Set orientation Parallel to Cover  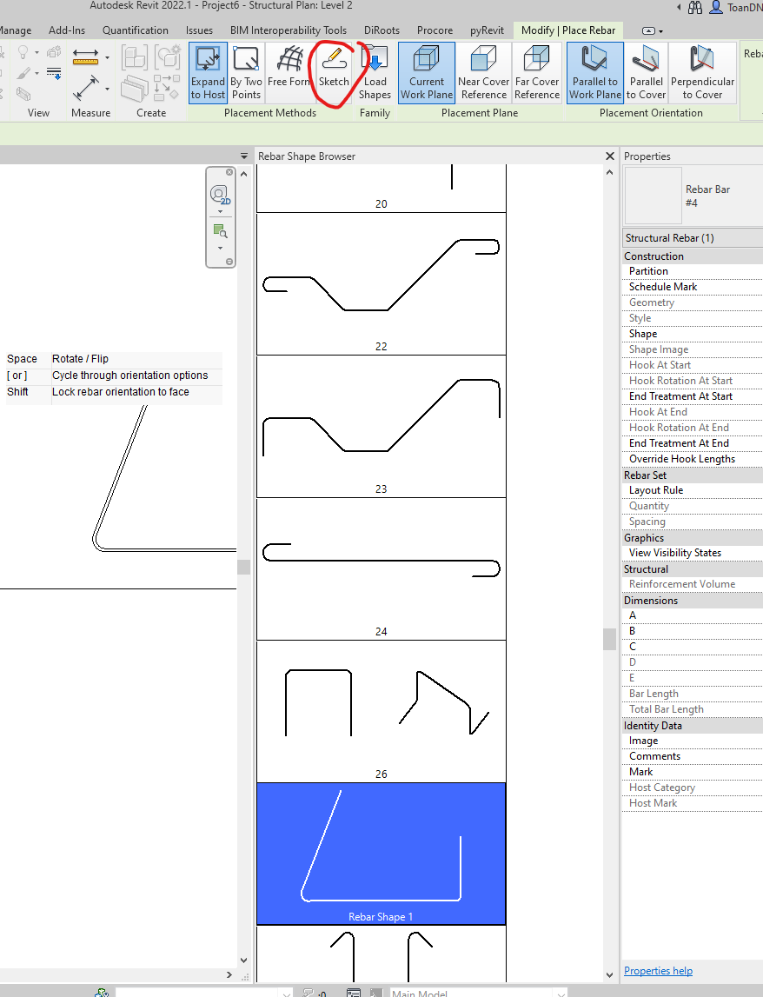coord(646,72)
